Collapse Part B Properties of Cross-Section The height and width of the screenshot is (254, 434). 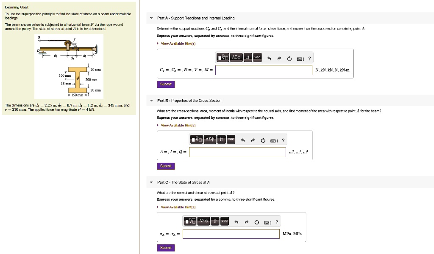(151, 101)
